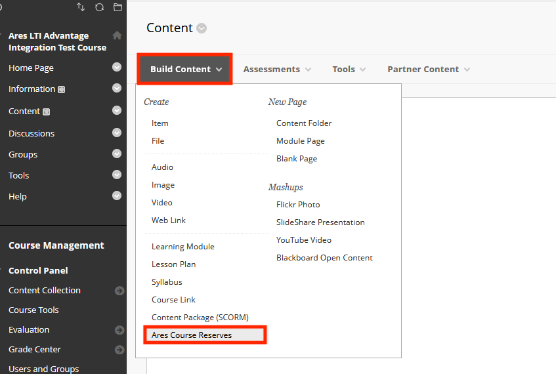Open Course Tools in Control Panel
Image resolution: width=556 pixels, height=374 pixels.
(33, 310)
